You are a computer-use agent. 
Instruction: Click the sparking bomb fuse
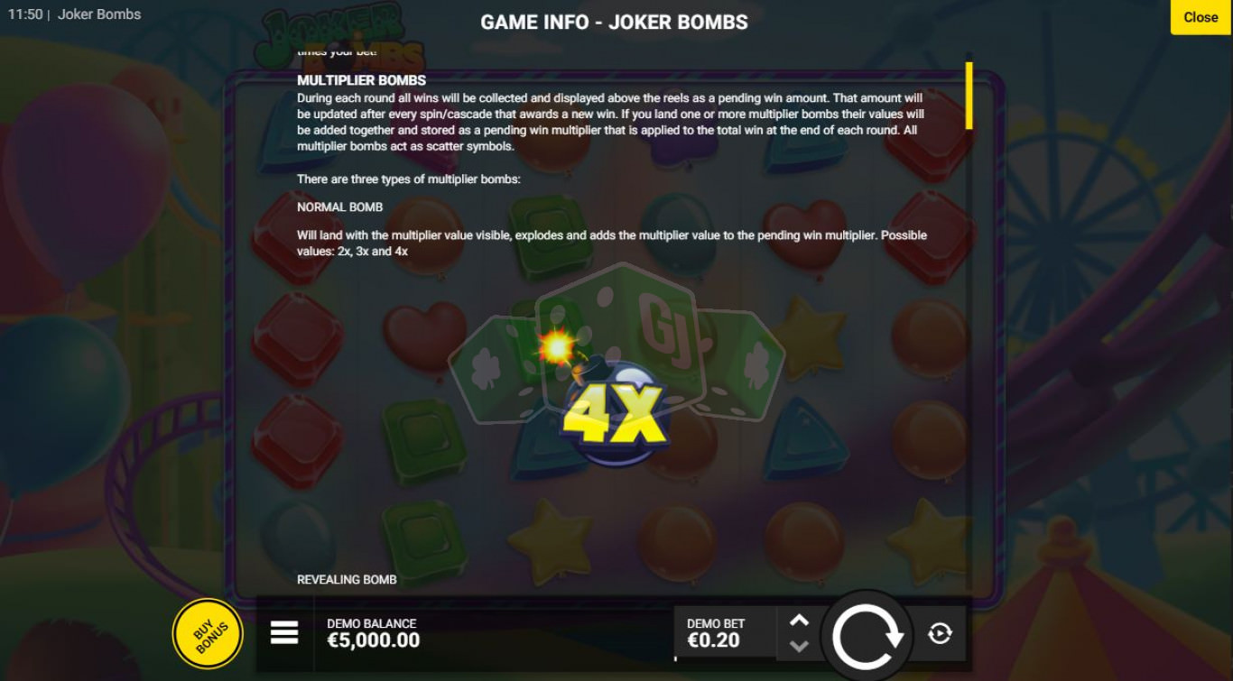tap(558, 347)
